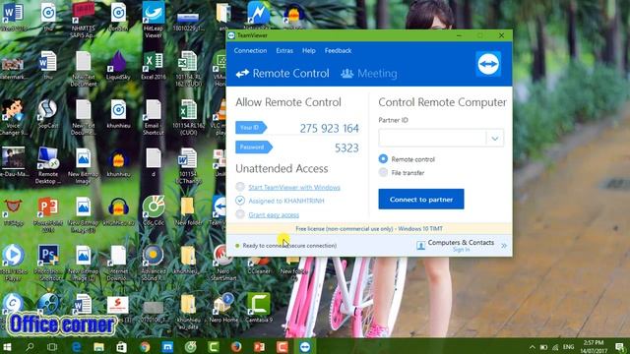
Task: Open the Extras menu
Action: tap(284, 50)
